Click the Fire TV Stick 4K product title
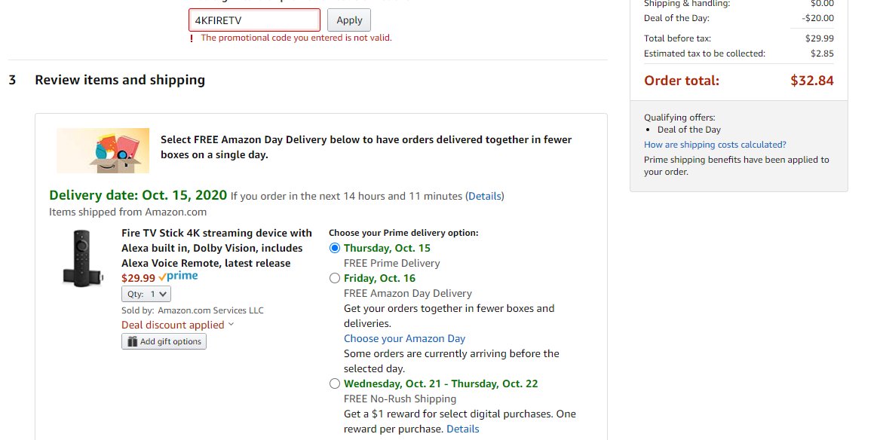Image resolution: width=880 pixels, height=440 pixels. [216, 248]
